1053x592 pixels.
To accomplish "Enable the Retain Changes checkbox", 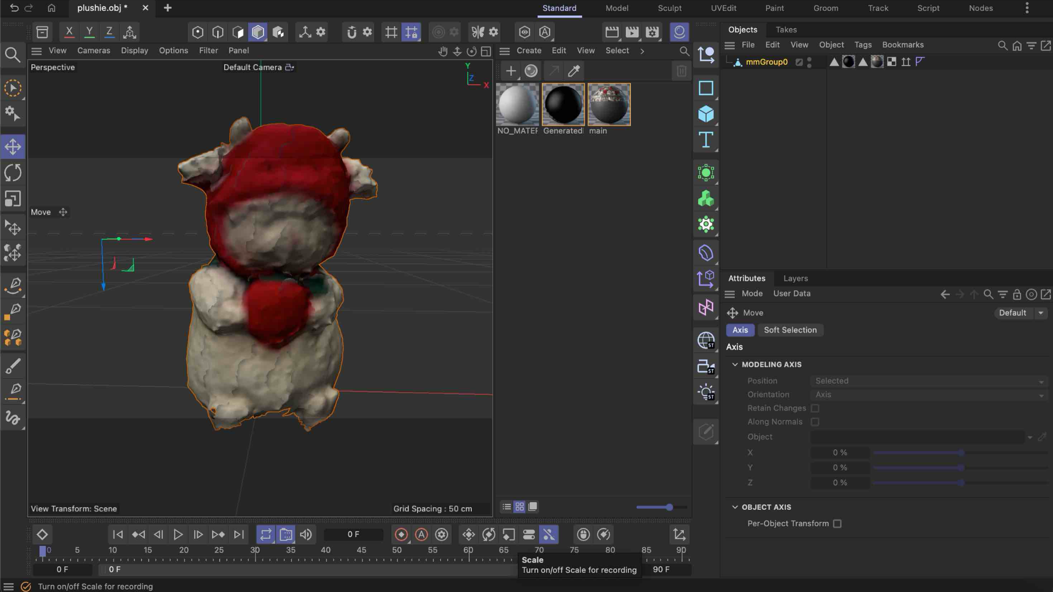I will pyautogui.click(x=815, y=408).
